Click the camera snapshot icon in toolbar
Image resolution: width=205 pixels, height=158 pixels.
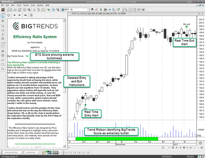(x=143, y=10)
